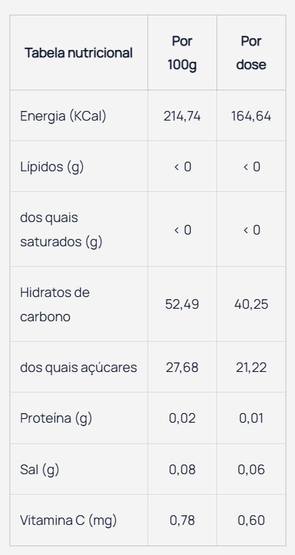Click the 21,22 sugars per dose value

pyautogui.click(x=251, y=368)
